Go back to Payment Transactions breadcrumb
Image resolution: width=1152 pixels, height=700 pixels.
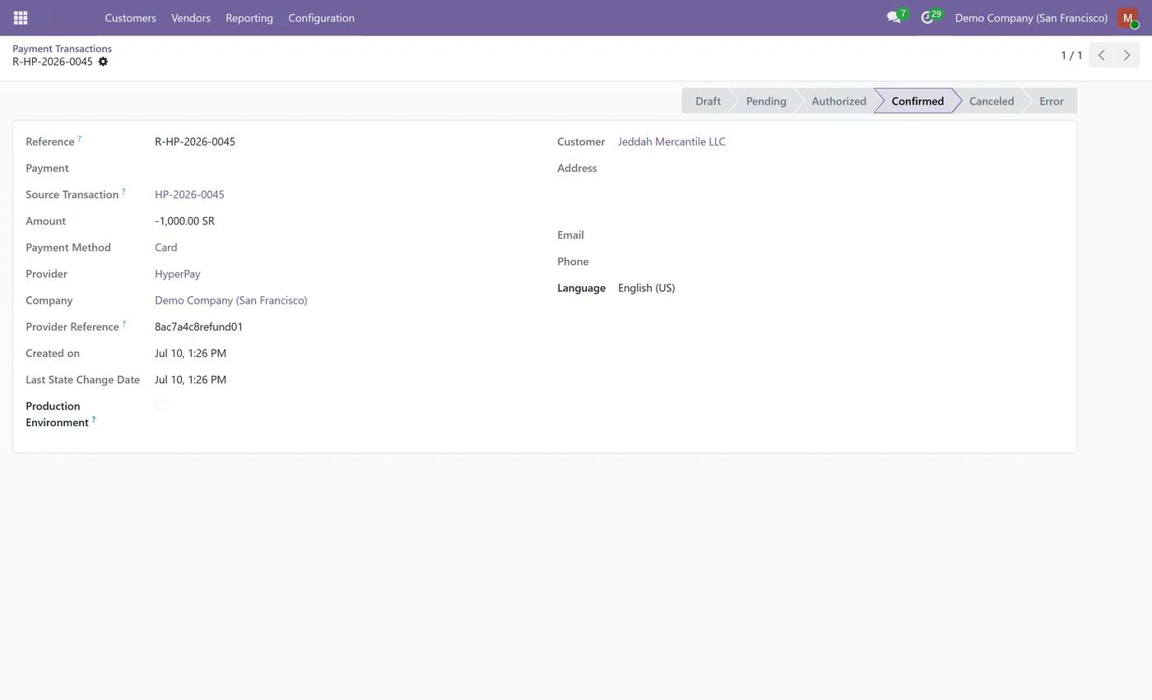62,49
